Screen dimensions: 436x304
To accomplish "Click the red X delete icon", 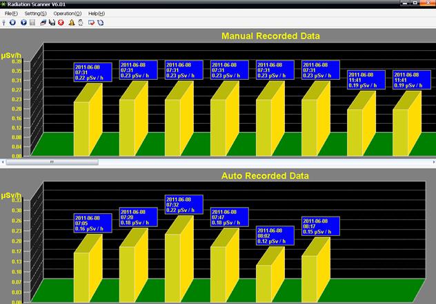I will pyautogui.click(x=61, y=22).
